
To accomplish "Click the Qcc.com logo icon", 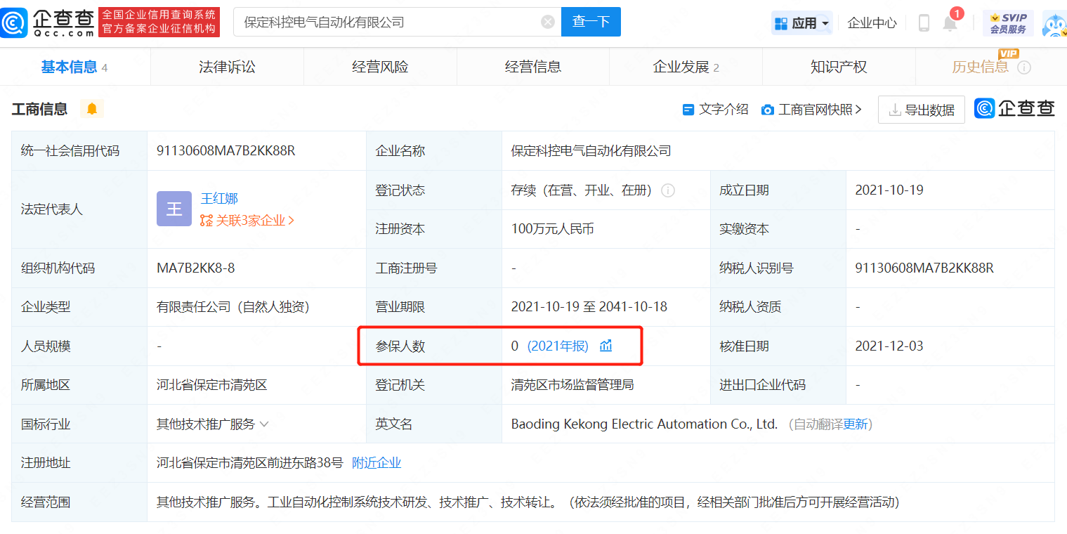I will [x=14, y=22].
